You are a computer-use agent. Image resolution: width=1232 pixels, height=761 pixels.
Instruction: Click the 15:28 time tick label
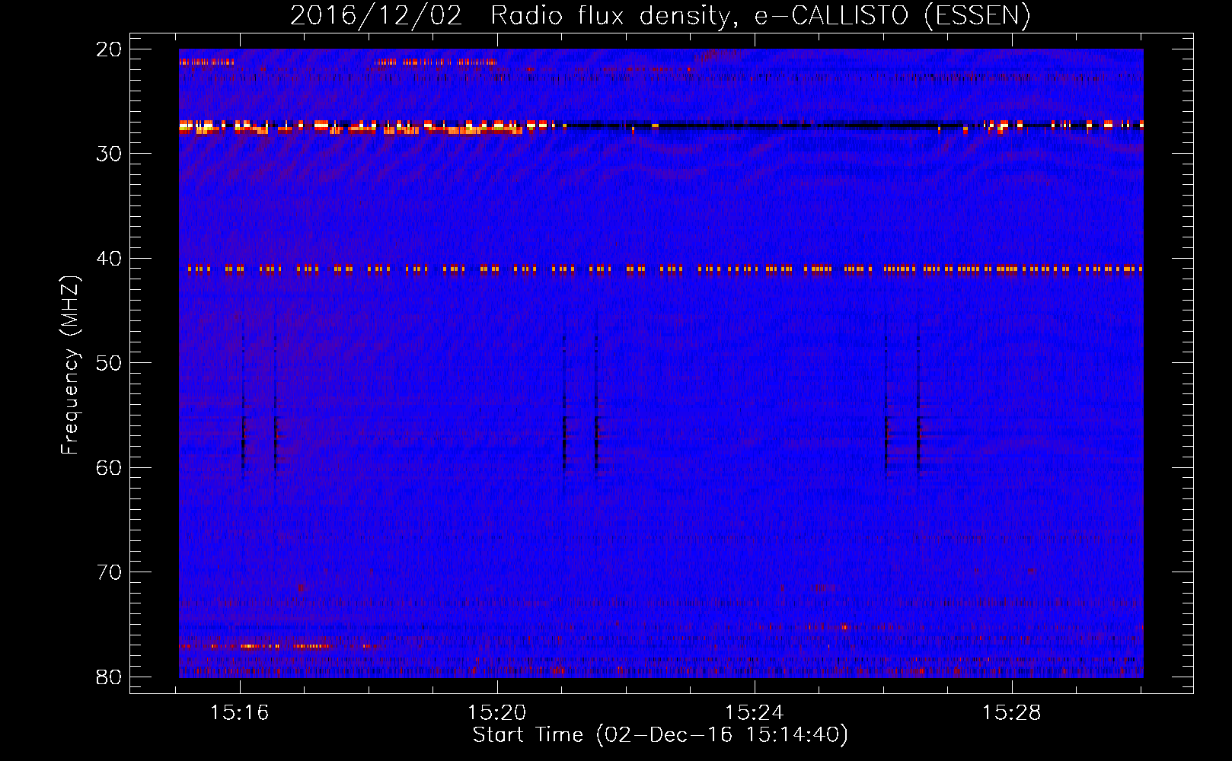(1012, 713)
